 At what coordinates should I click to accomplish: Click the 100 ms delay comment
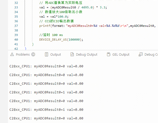pos(51,35)
